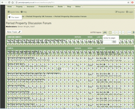Go to page 5 of topics
Viewport: 135px width, 109px height.
pos(123,32)
